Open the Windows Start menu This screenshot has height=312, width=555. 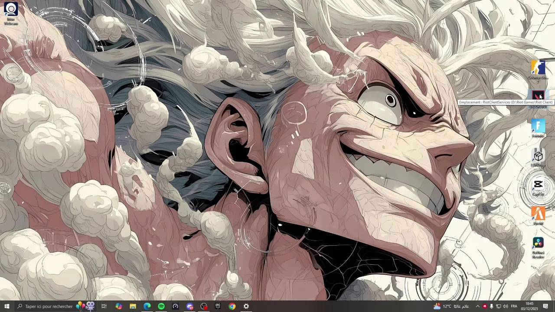[x=7, y=306]
